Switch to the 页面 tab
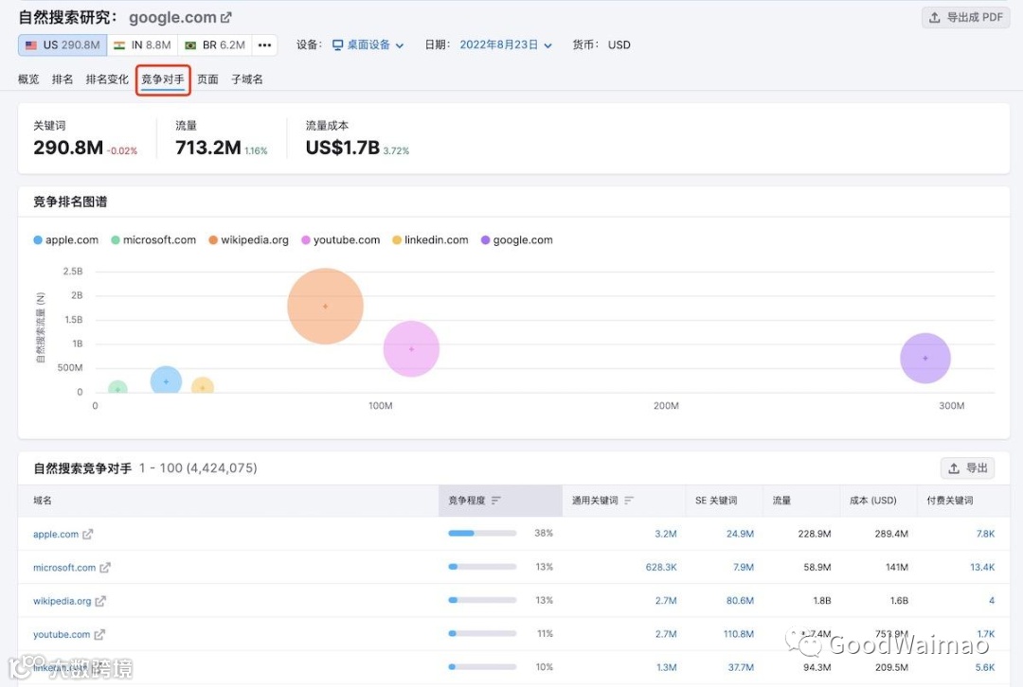Viewport: 1023px width, 687px height. pyautogui.click(x=207, y=79)
